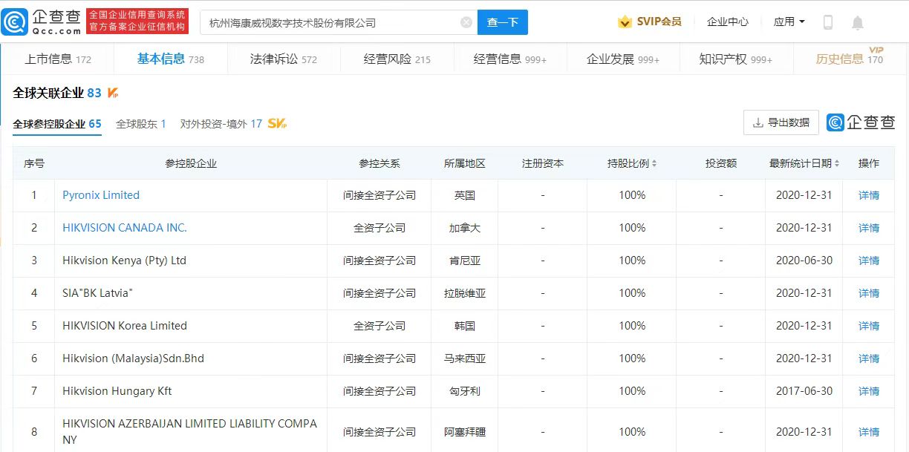This screenshot has width=909, height=452.
Task: Select the text HIKVISION Korea Limited
Action: point(125,326)
